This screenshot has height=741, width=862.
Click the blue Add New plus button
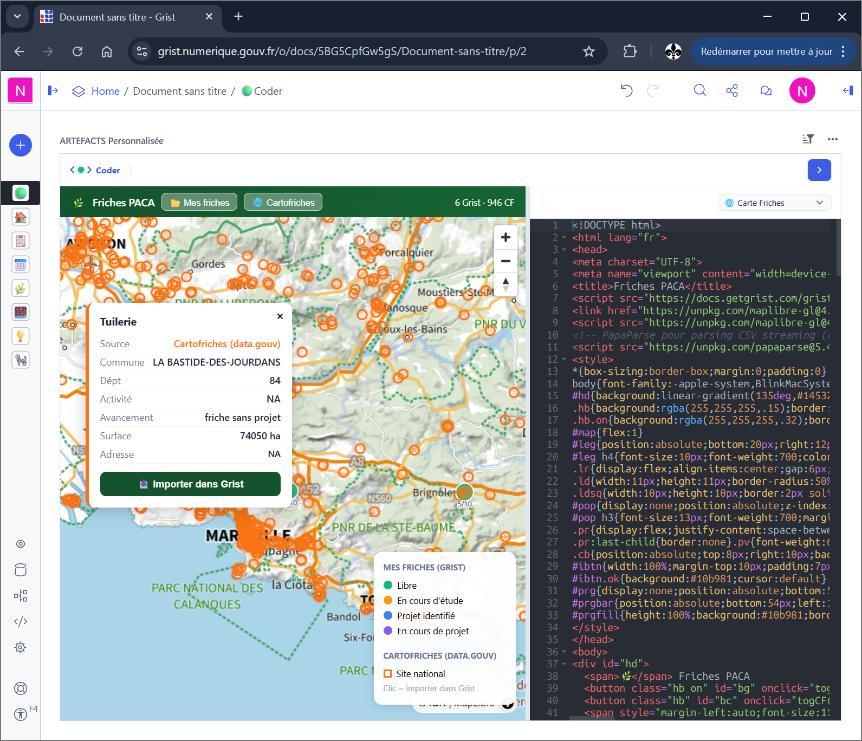coord(21,145)
